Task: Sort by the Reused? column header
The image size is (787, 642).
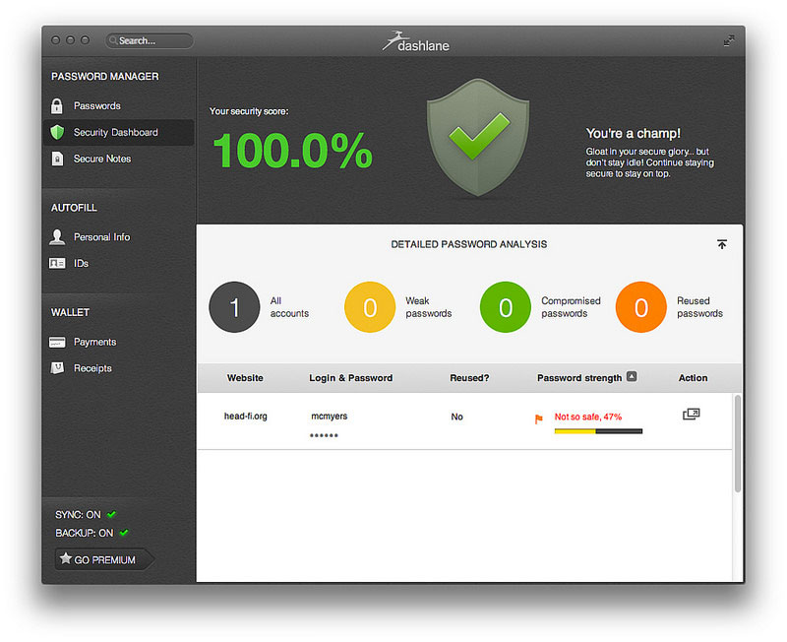Action: [x=469, y=378]
